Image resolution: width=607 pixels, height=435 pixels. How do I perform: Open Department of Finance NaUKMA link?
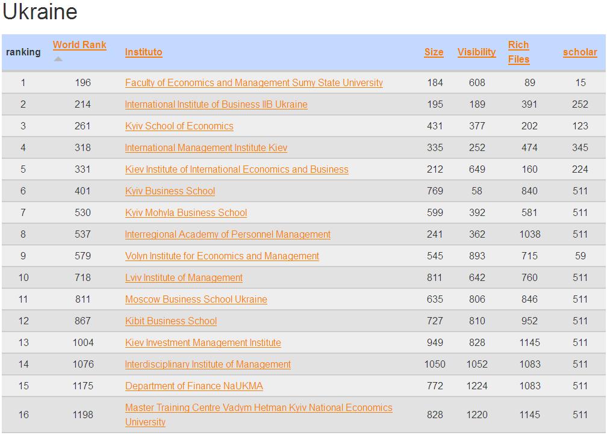point(194,386)
